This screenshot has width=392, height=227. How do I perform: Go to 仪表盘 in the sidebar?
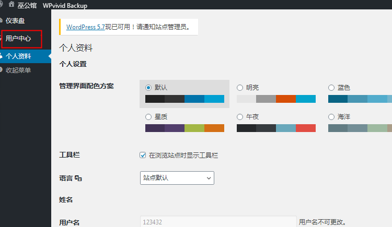[x=15, y=21]
